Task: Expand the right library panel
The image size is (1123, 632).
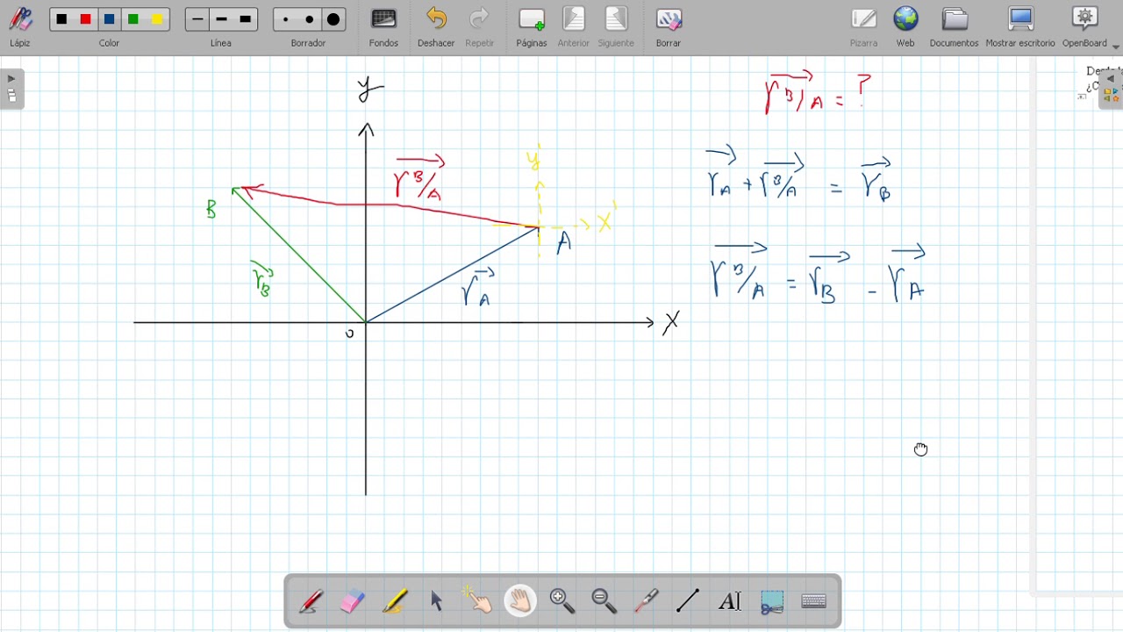Action: (x=1111, y=89)
